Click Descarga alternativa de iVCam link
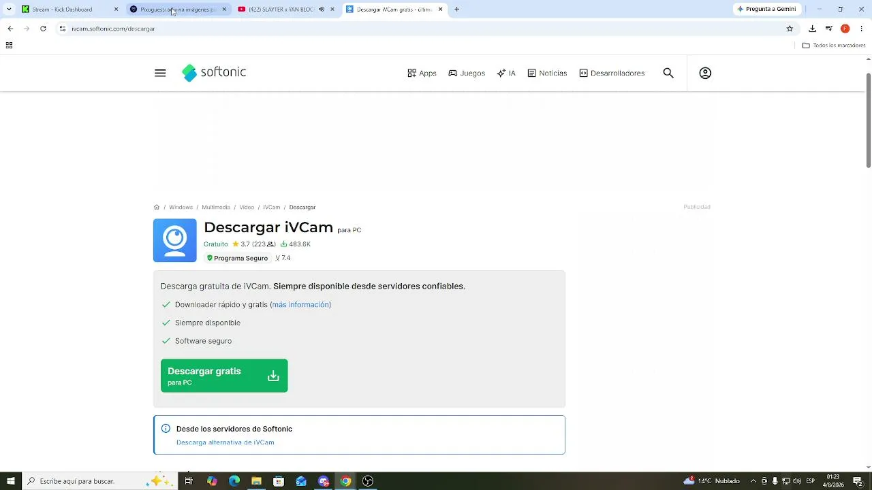Screen dimensions: 872x490 tap(225, 442)
